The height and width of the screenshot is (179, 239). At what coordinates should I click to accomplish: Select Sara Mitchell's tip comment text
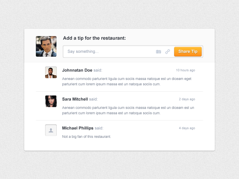[128, 110]
